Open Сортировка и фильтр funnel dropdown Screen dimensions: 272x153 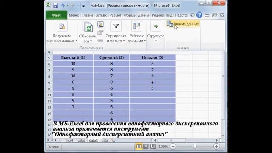(116, 32)
